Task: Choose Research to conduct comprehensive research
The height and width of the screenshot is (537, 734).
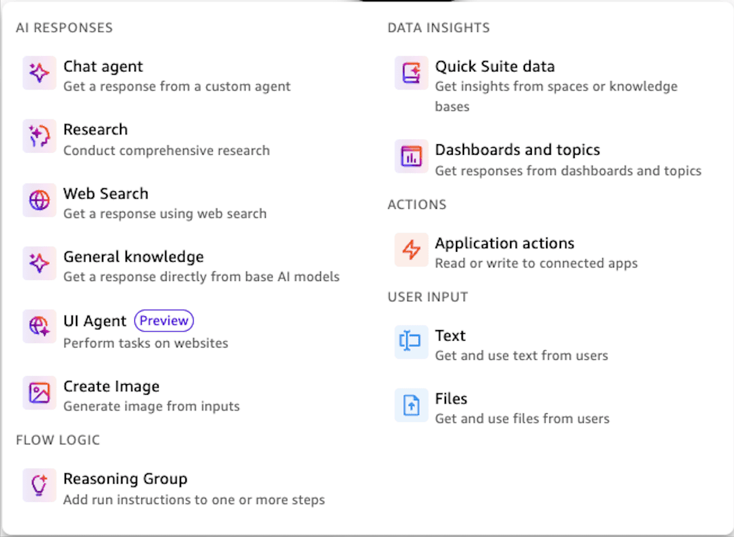Action: point(96,130)
